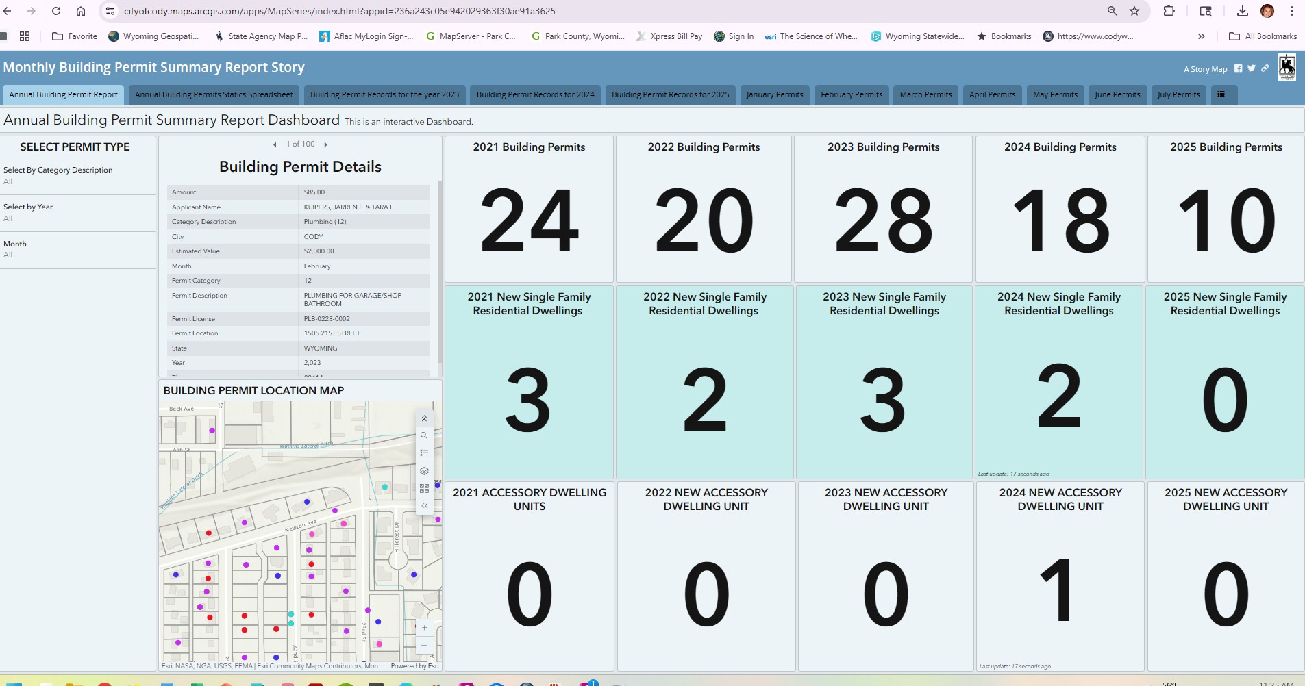The width and height of the screenshot is (1305, 686).
Task: Expand Select By Category Description filter
Action: (58, 175)
